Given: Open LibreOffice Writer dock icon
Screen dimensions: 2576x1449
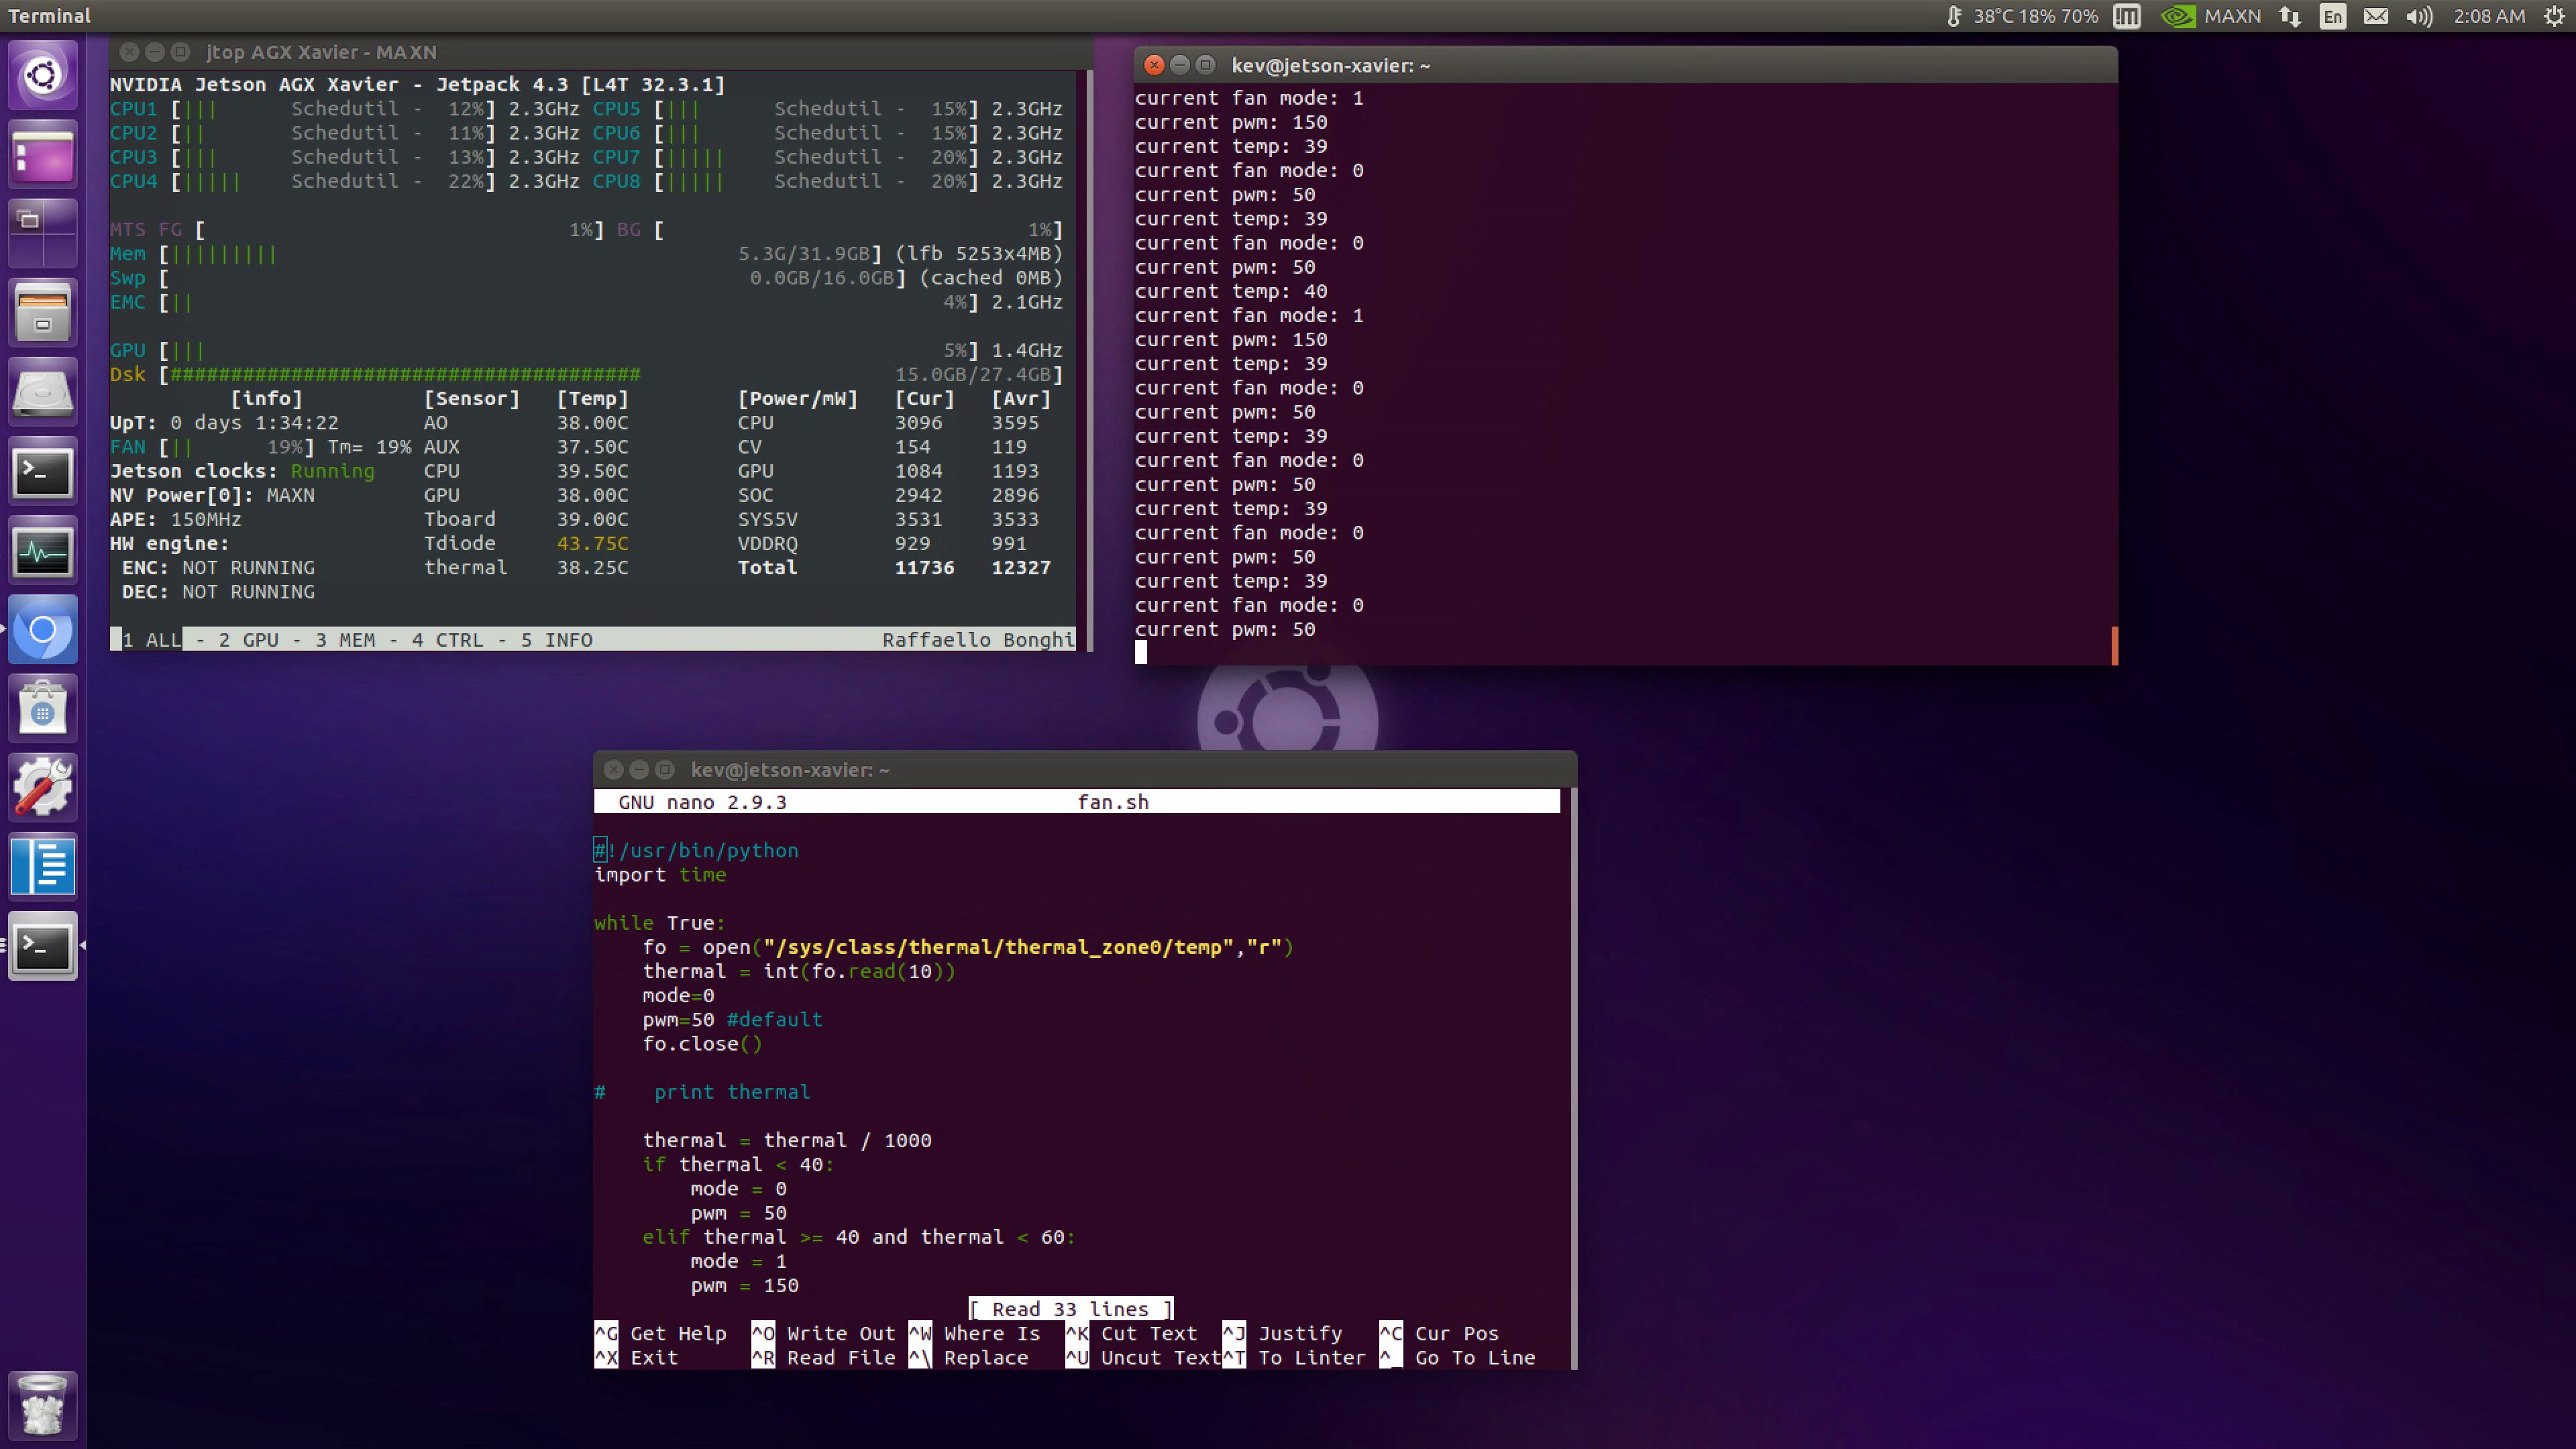Looking at the screenshot, I should point(42,866).
